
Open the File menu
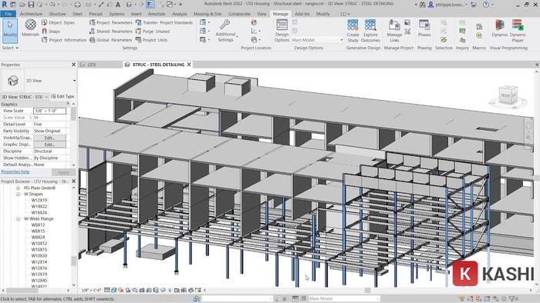pyautogui.click(x=8, y=14)
